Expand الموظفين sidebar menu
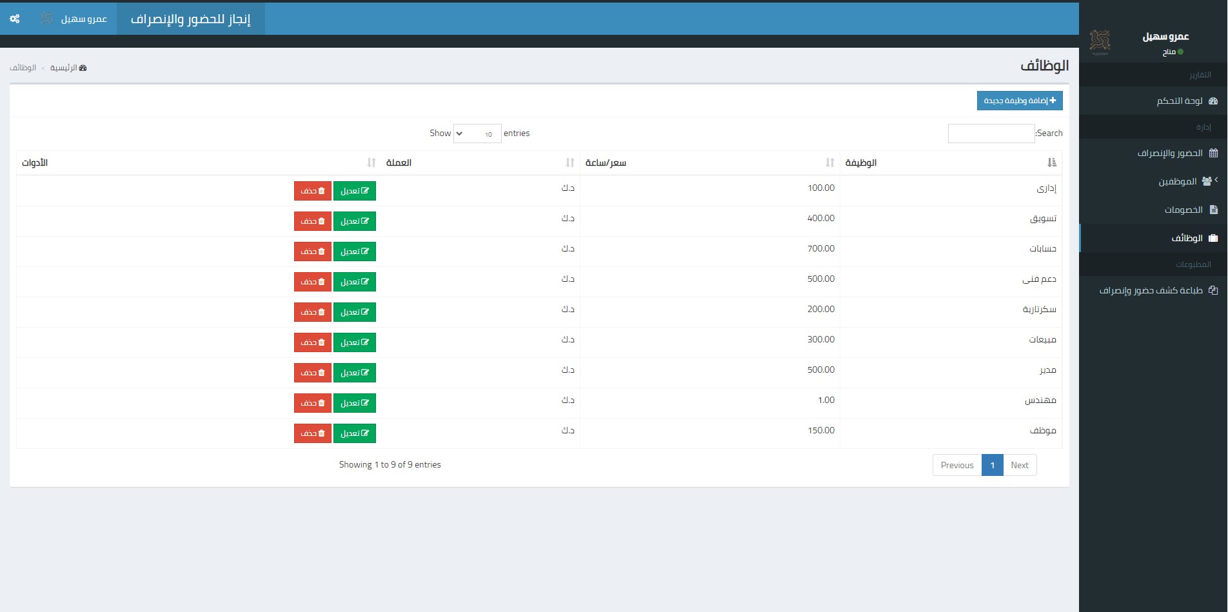1228x612 pixels. [1154, 181]
